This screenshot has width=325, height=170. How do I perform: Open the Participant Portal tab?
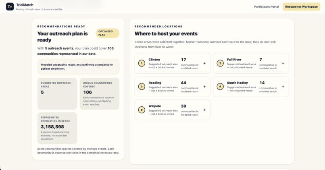(267, 6)
